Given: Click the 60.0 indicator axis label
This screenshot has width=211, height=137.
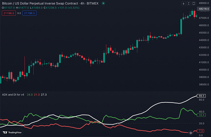Looking at the screenshot, I should tap(202, 100).
